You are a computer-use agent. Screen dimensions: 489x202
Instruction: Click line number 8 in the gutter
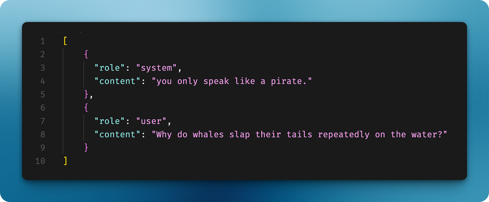43,135
